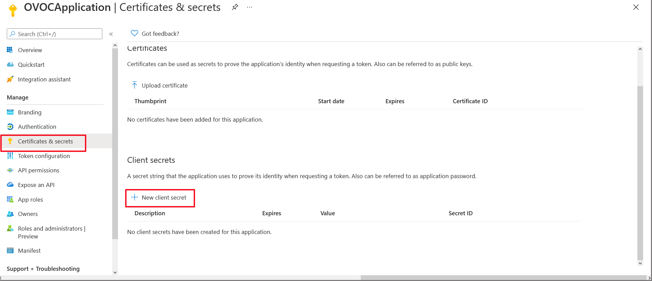Click the Upload certificate arrow icon

tap(135, 85)
